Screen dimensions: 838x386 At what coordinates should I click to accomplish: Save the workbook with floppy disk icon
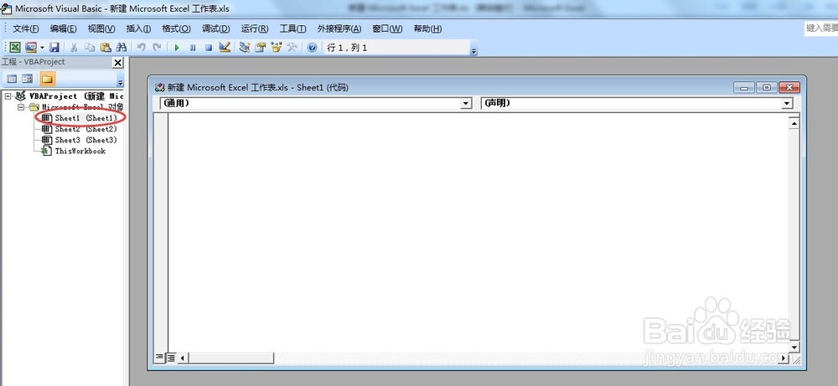(54, 48)
